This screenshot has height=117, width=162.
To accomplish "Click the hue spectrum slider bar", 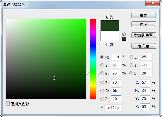I will (x=93, y=59).
